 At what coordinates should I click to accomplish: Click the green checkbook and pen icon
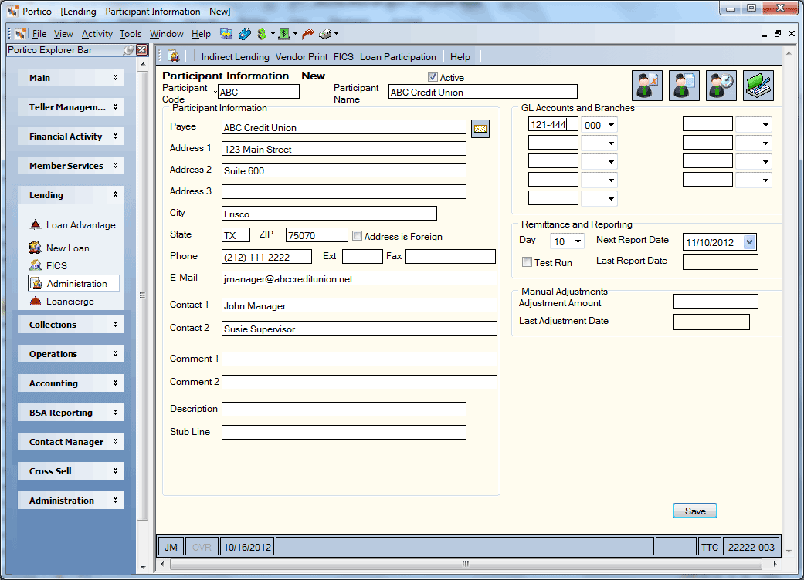[x=758, y=86]
